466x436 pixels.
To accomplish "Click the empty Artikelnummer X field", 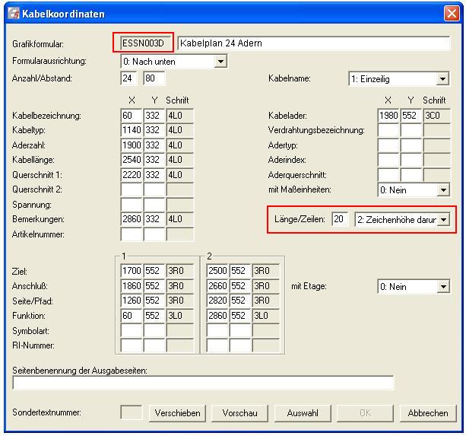I will (132, 234).
